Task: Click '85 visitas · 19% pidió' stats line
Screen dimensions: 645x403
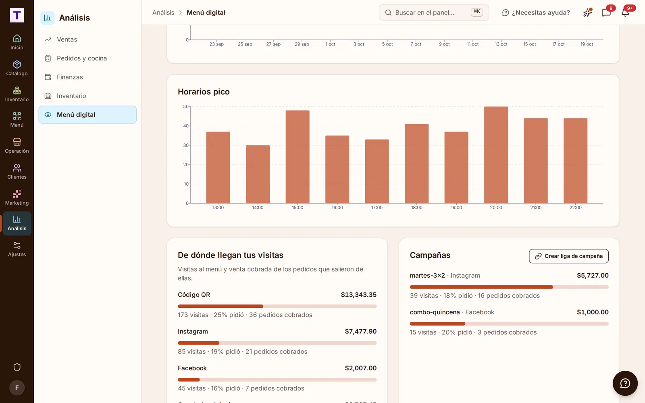Action: tap(243, 352)
